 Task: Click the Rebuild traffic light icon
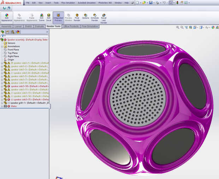pyautogui.click(x=177, y=3)
